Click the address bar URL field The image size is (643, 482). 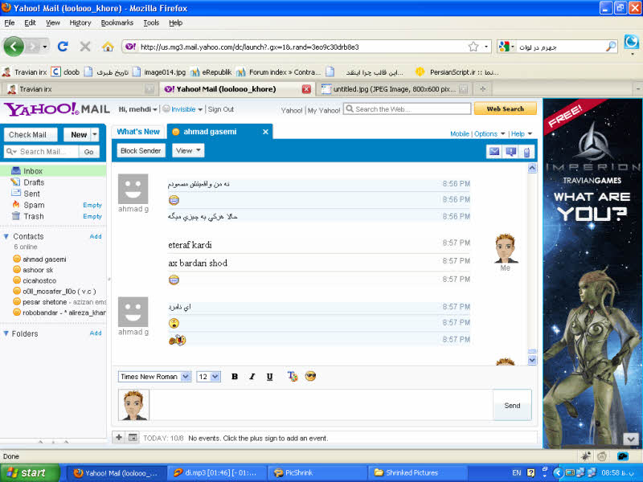coord(304,47)
